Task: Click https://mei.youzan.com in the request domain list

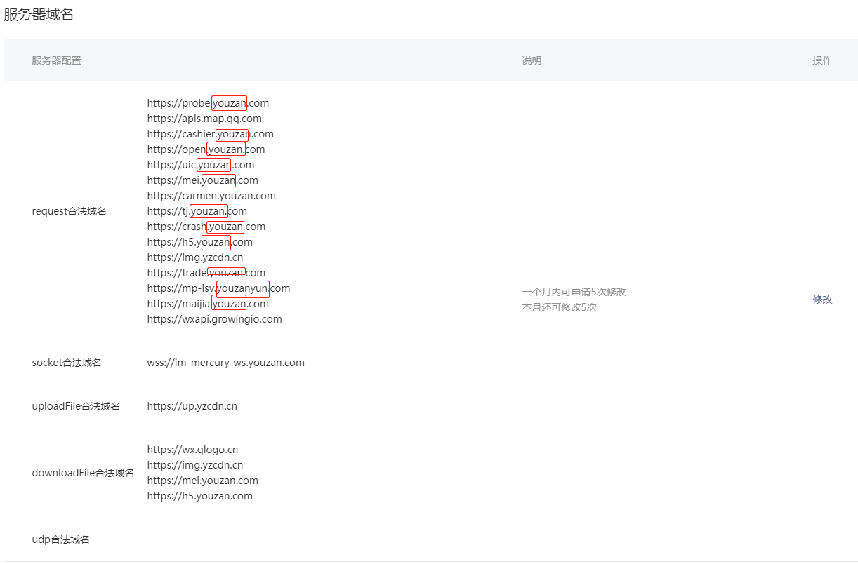Action: coord(203,180)
